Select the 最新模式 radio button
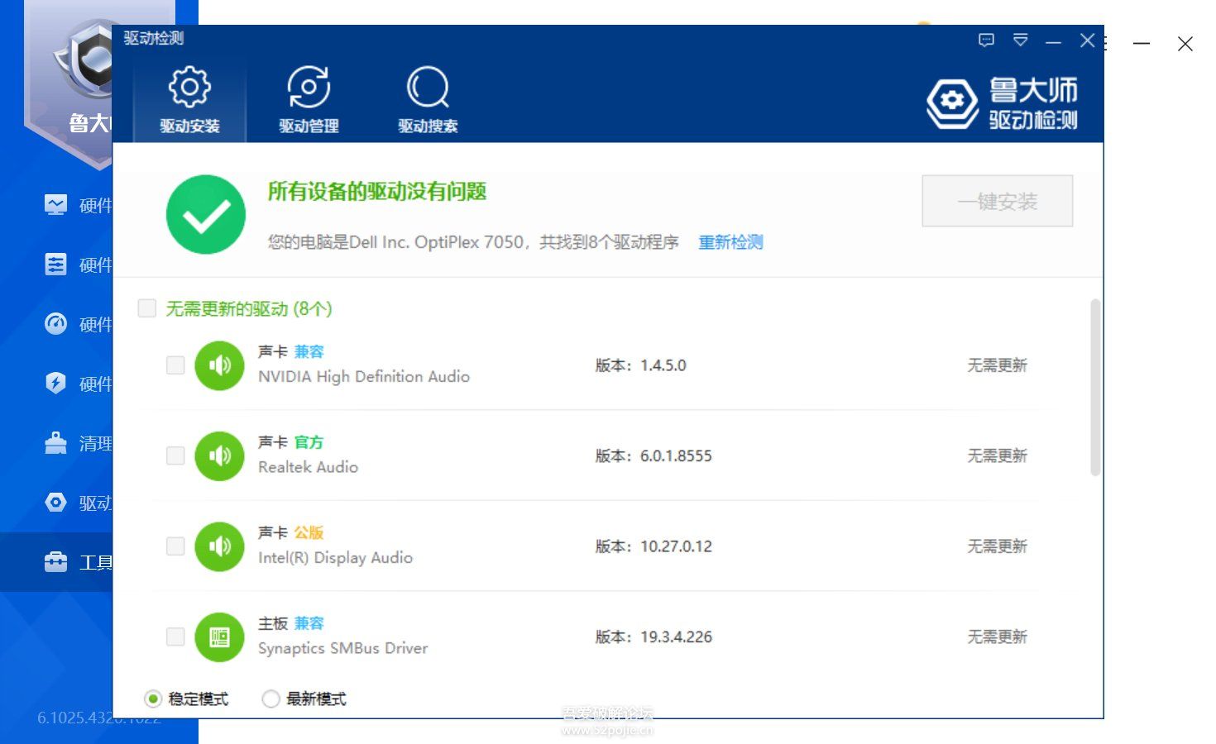Screen dimensions: 1216x744 tap(270, 699)
